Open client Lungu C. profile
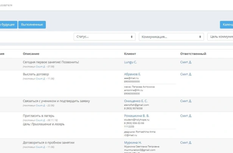The height and width of the screenshot is (153, 233). 130,62
